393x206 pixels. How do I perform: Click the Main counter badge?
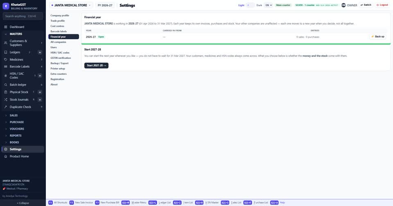[283, 5]
